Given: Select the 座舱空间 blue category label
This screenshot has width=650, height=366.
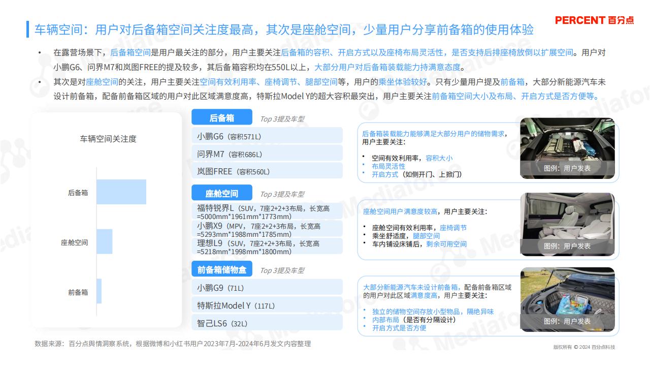Looking at the screenshot, I should [x=222, y=193].
